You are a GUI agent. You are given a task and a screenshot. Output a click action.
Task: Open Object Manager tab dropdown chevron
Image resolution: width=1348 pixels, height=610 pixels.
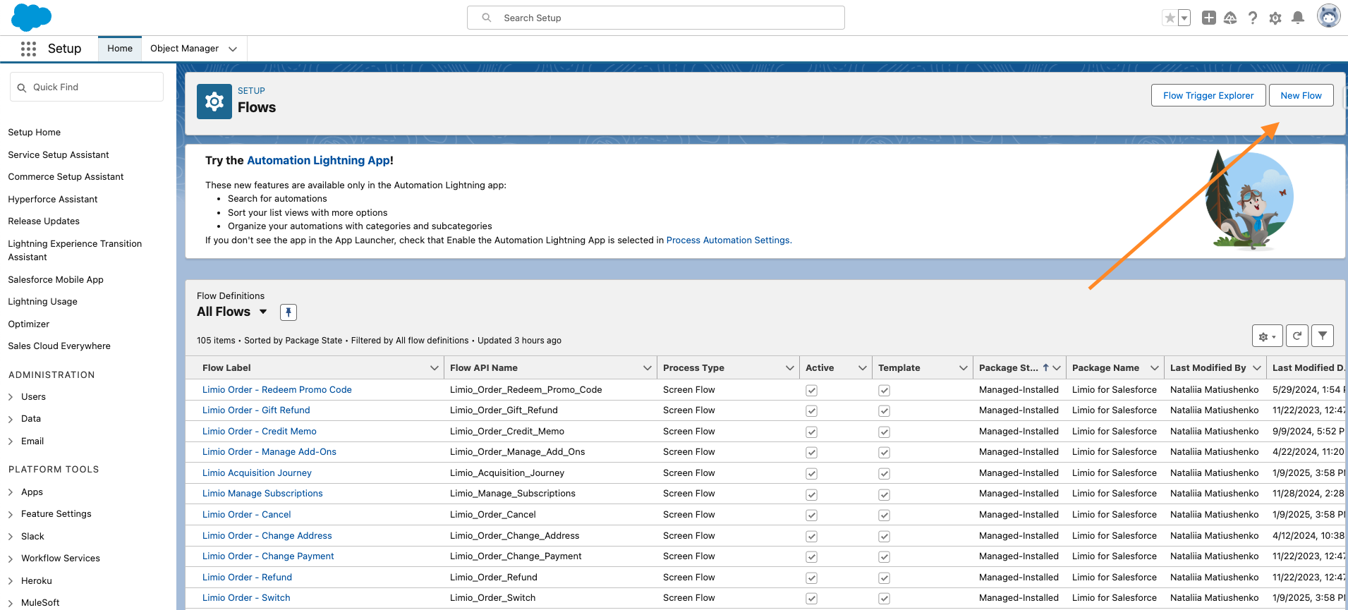(x=233, y=49)
